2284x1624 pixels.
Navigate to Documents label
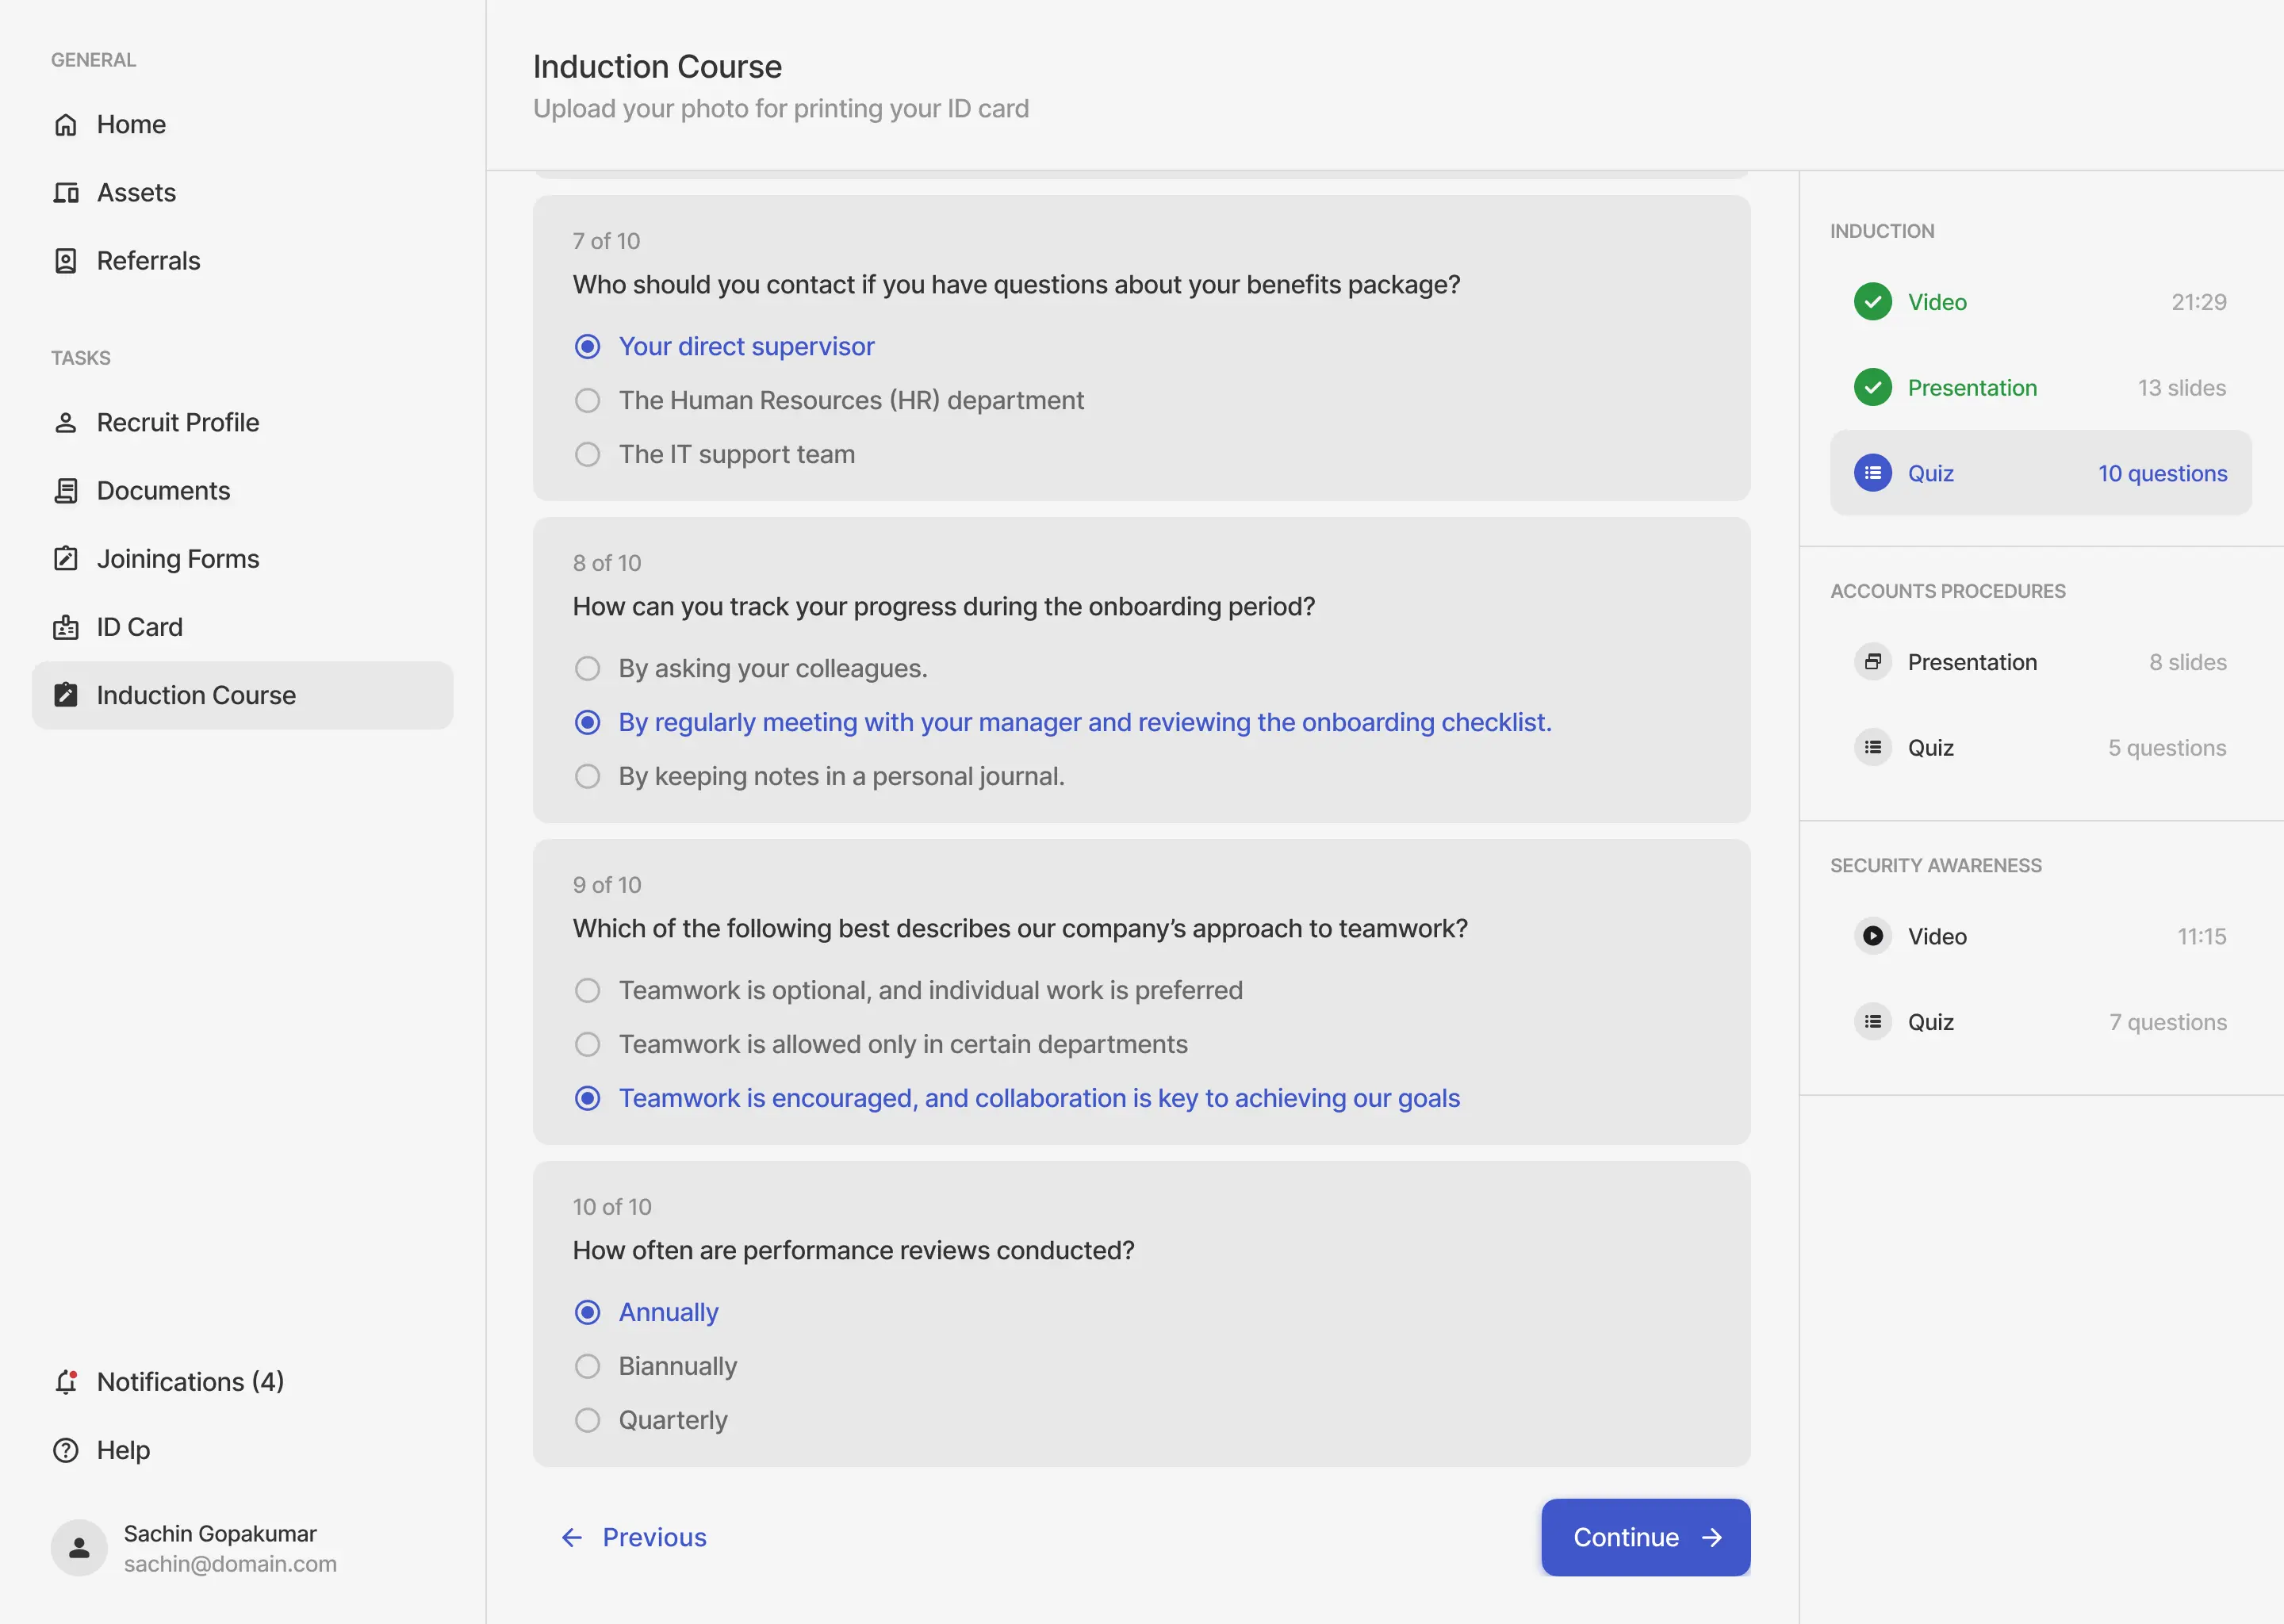[x=163, y=491]
